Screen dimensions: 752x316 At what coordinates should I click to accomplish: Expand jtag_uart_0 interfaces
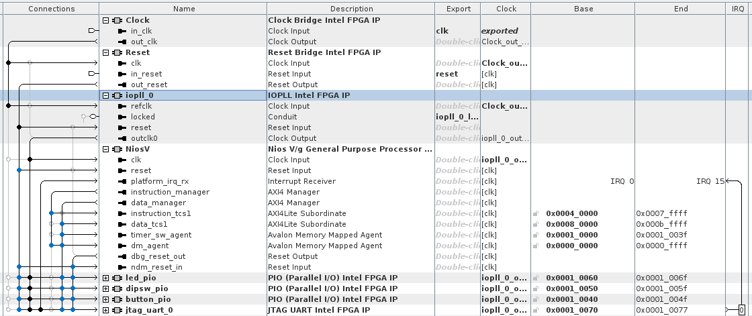[106, 310]
